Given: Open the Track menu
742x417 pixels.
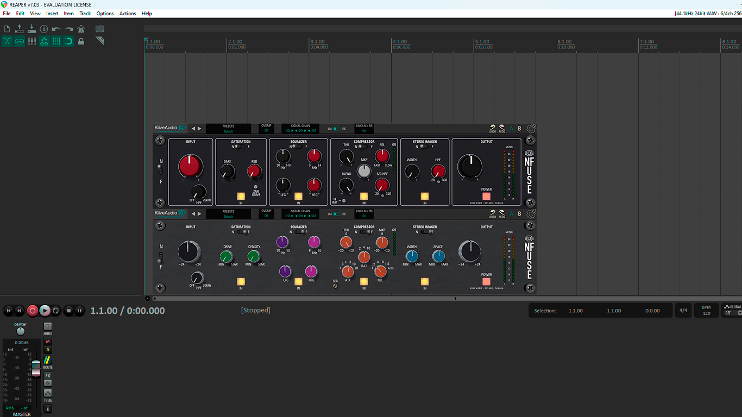Looking at the screenshot, I should coord(85,14).
